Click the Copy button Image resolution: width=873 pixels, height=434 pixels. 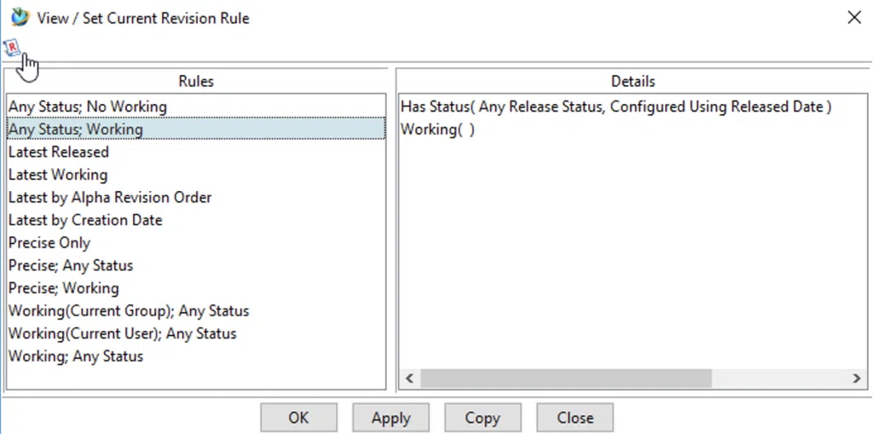[483, 418]
